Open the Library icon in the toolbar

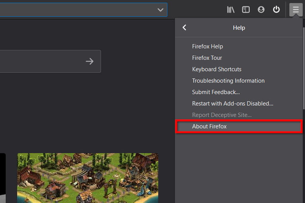pyautogui.click(x=231, y=10)
